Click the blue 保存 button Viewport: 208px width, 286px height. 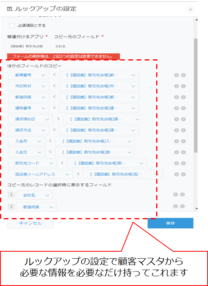171,223
